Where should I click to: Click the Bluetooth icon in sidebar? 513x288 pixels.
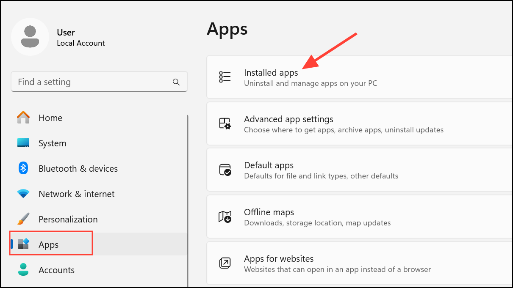coord(23,168)
